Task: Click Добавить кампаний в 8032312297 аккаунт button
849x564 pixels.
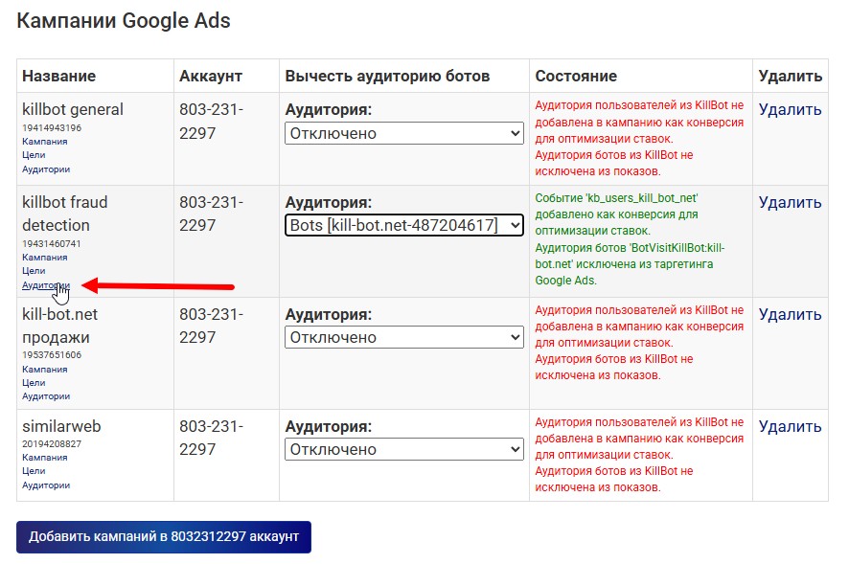Action: [x=164, y=537]
